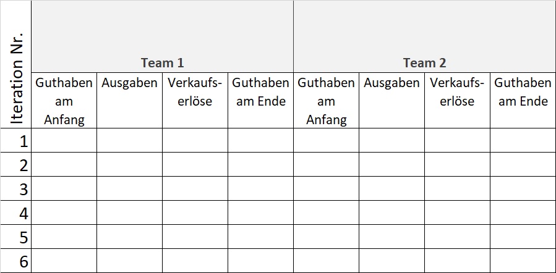Click the Team 2 header cell

(x=424, y=62)
